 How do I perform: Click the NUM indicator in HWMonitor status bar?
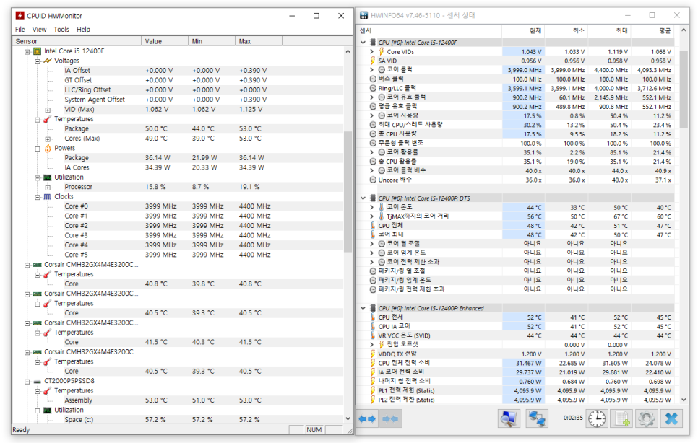click(314, 430)
